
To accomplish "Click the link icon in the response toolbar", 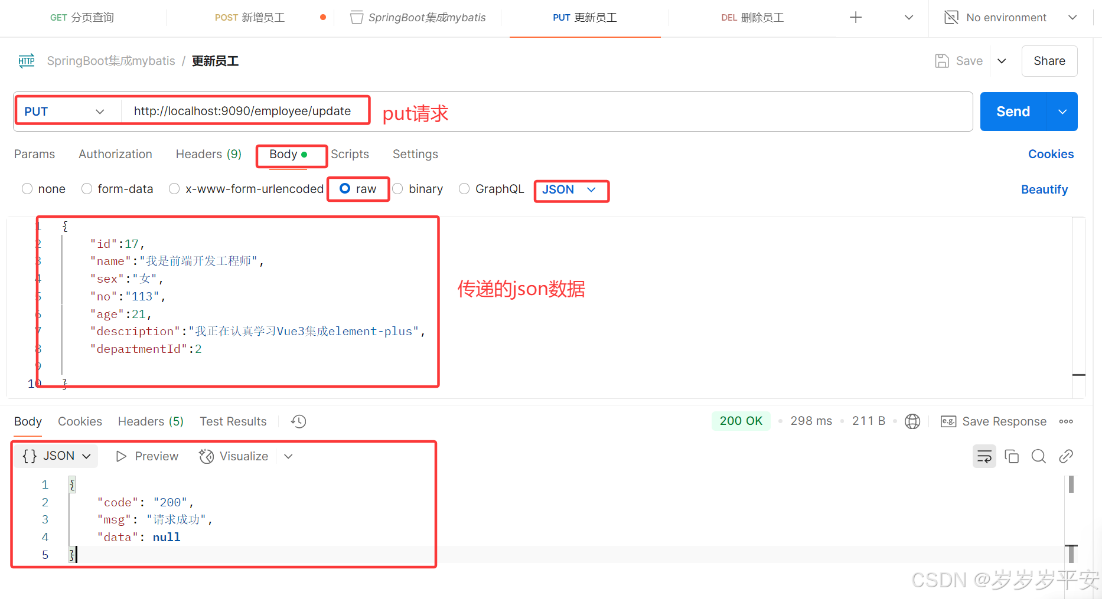I will 1066,456.
